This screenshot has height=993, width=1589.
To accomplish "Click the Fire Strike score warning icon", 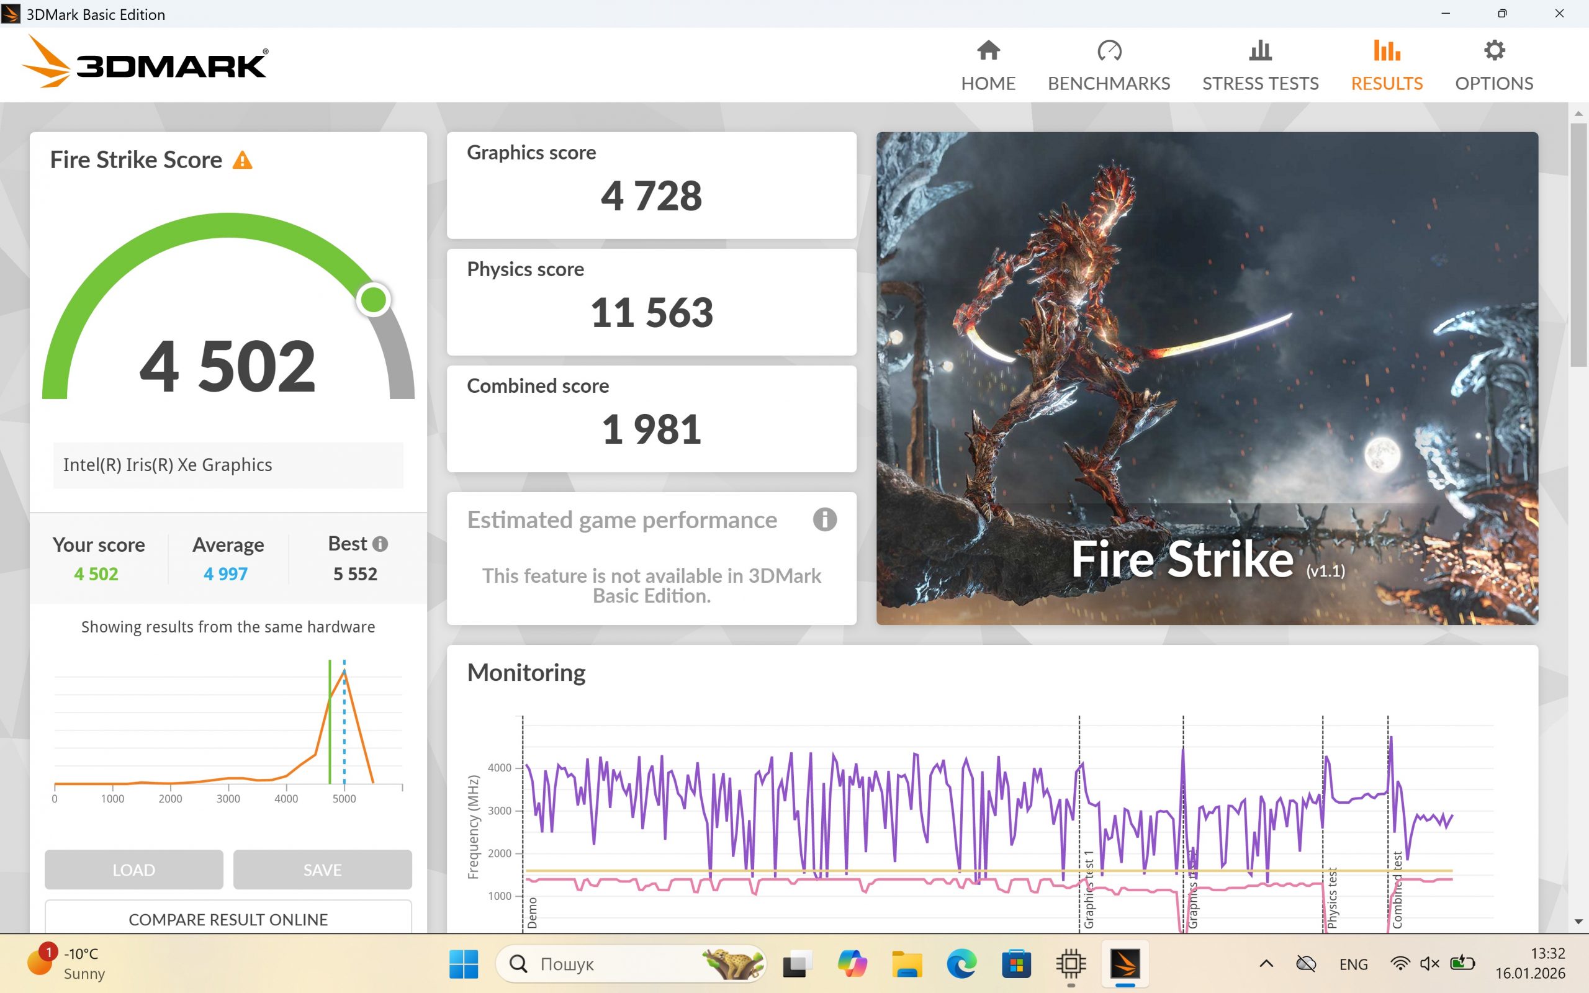I will point(242,160).
